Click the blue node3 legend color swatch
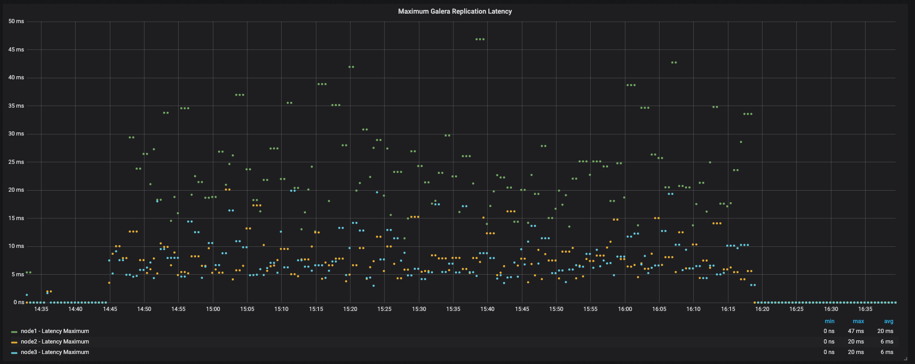This screenshot has width=915, height=364. pyautogui.click(x=14, y=353)
